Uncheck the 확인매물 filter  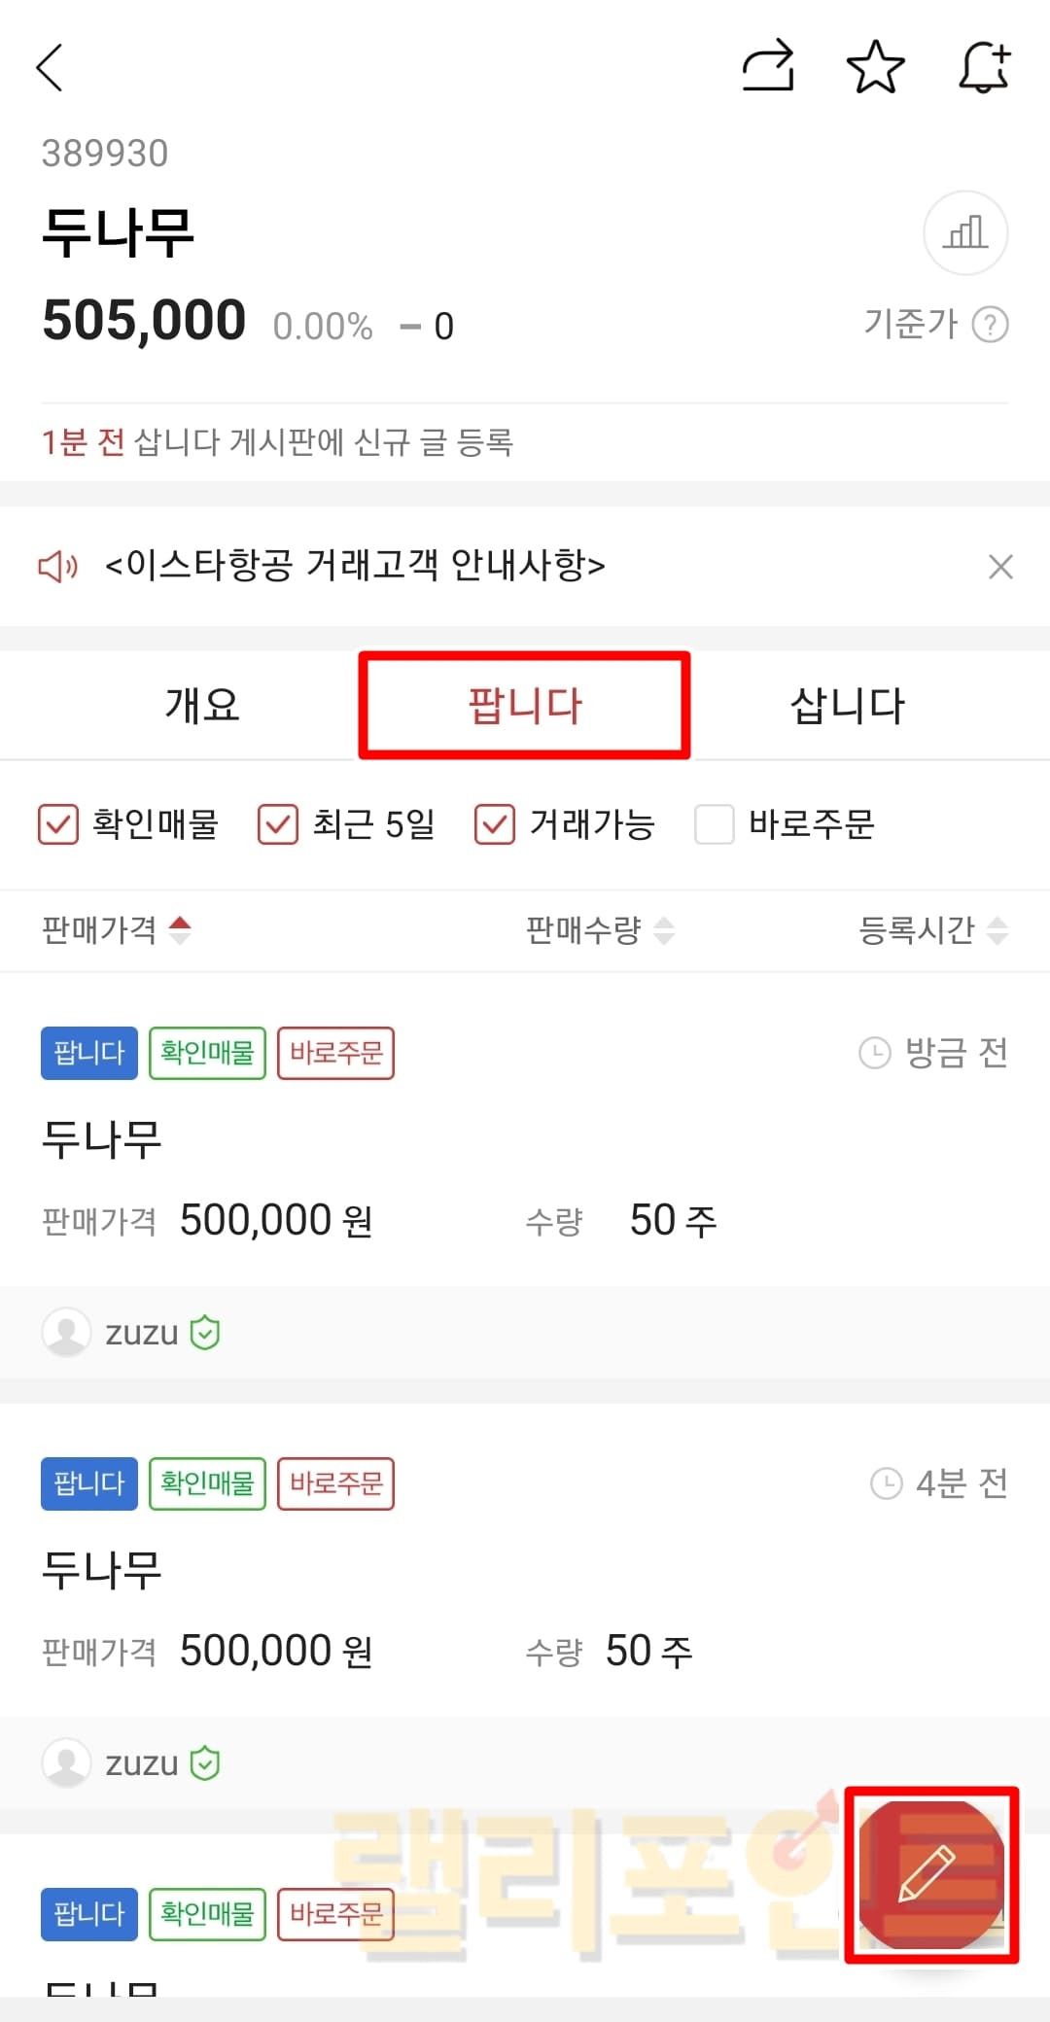click(58, 825)
